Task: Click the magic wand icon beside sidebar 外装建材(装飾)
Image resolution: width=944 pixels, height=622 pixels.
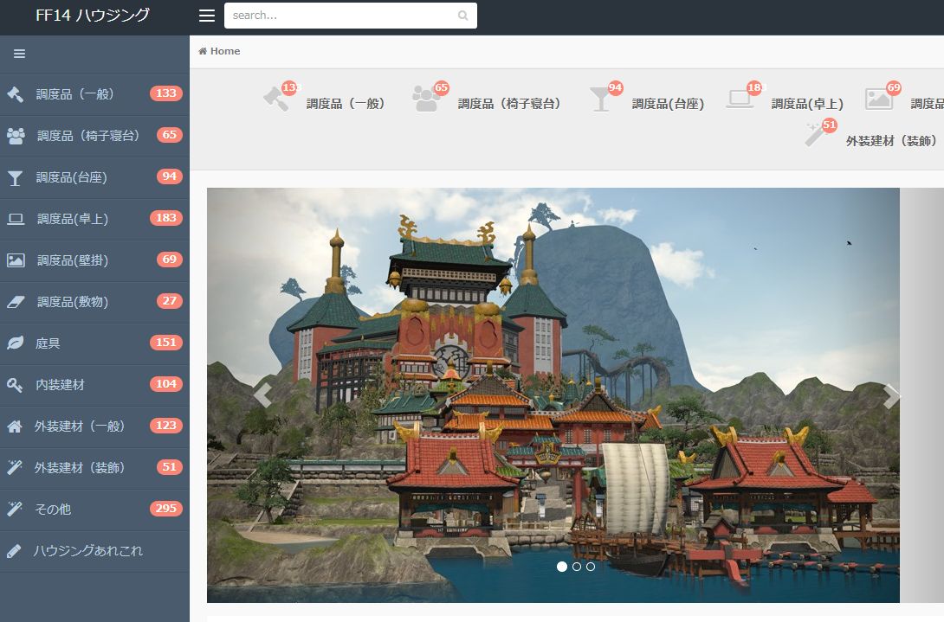Action: click(x=15, y=467)
